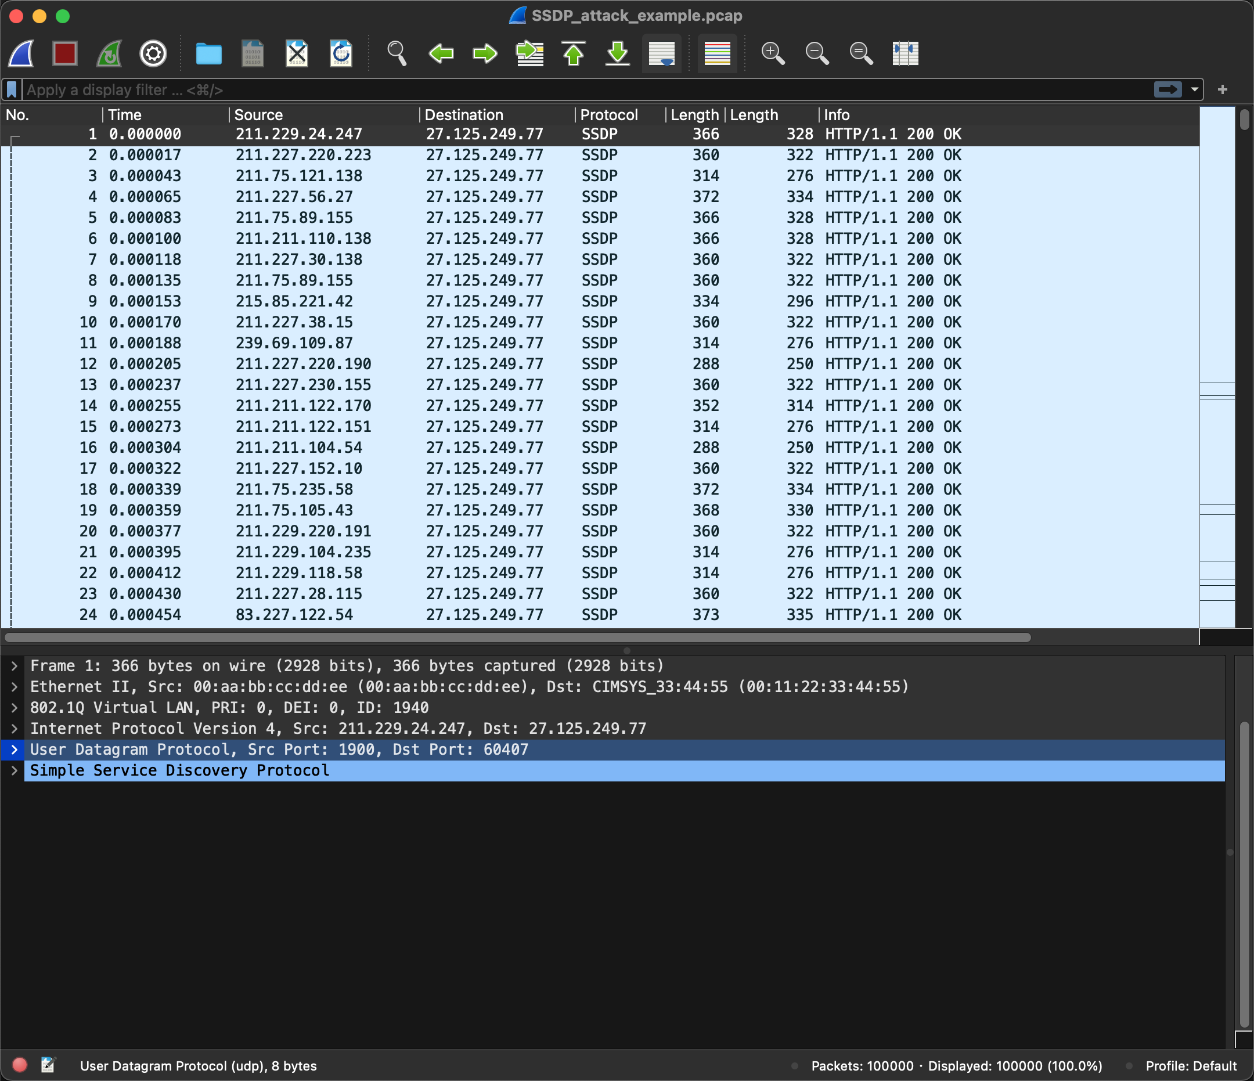Click the start capture shark fin icon
Viewport: 1254px width, 1081px height.
click(21, 53)
